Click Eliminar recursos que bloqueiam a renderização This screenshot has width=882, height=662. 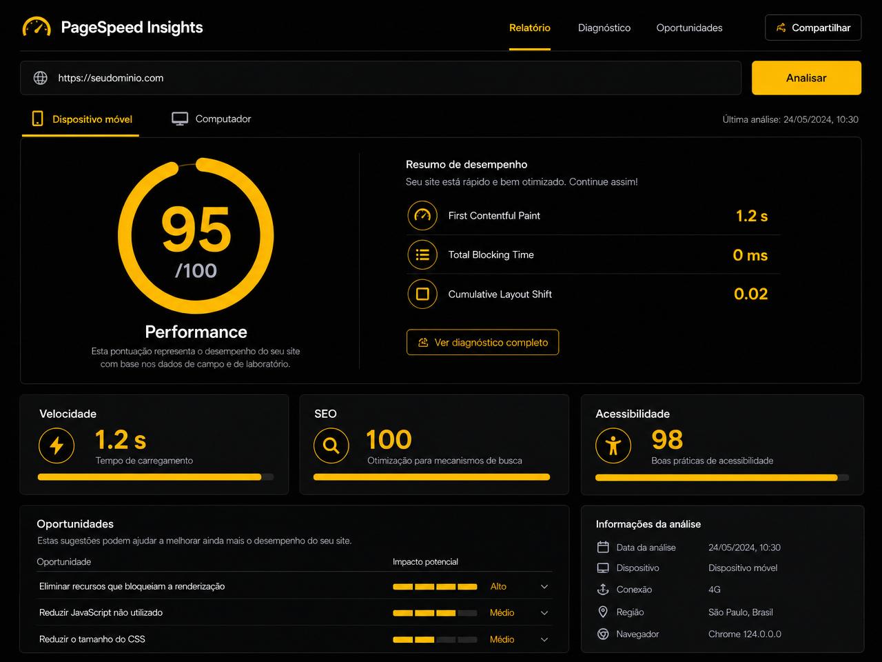132,587
